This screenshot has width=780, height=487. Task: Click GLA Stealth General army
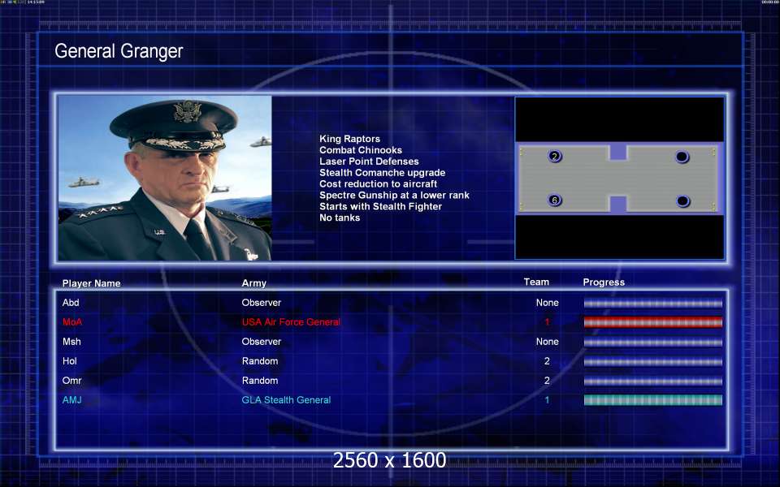pyautogui.click(x=286, y=400)
